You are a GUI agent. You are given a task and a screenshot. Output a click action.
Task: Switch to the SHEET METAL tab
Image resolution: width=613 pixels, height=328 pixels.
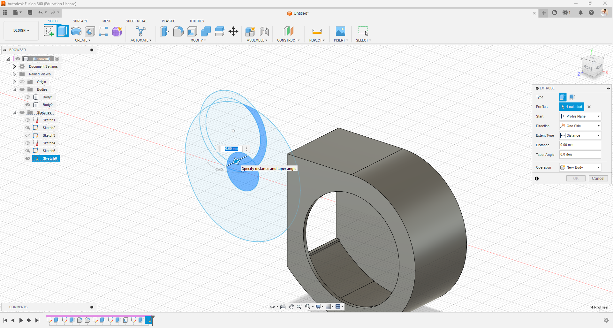click(137, 21)
